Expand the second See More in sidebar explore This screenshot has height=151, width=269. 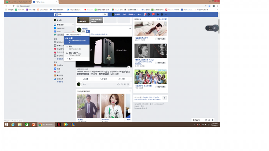59,82
